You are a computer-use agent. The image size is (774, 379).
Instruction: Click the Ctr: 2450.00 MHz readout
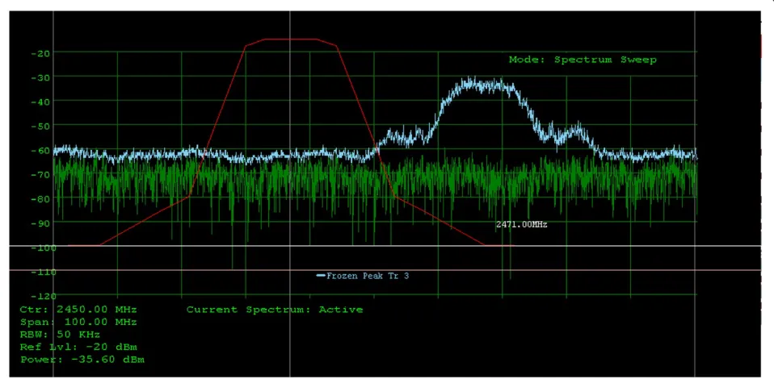click(78, 310)
